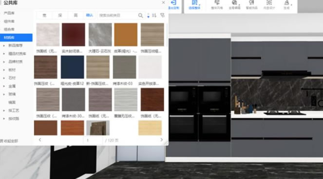Click the magnifier search icon
Image resolution: width=323 pixels, height=179 pixels.
[x=140, y=16]
